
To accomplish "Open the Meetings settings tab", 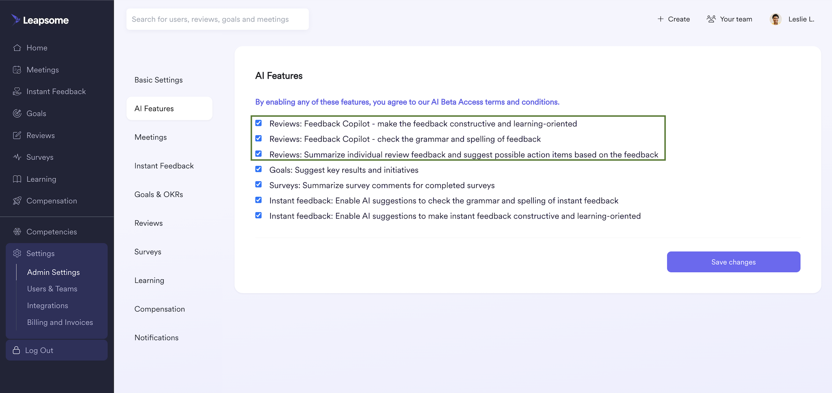I will pyautogui.click(x=151, y=137).
